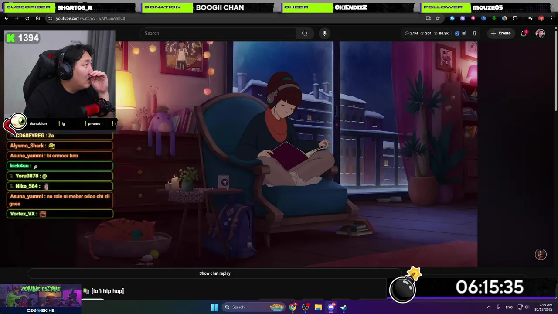Open the green download arrow extension
558x314 pixels.
tap(494, 18)
